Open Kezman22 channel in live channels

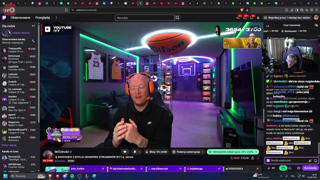(19, 158)
